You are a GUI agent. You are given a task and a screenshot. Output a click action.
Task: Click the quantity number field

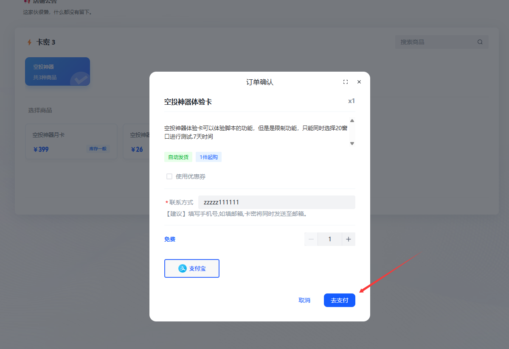330,239
